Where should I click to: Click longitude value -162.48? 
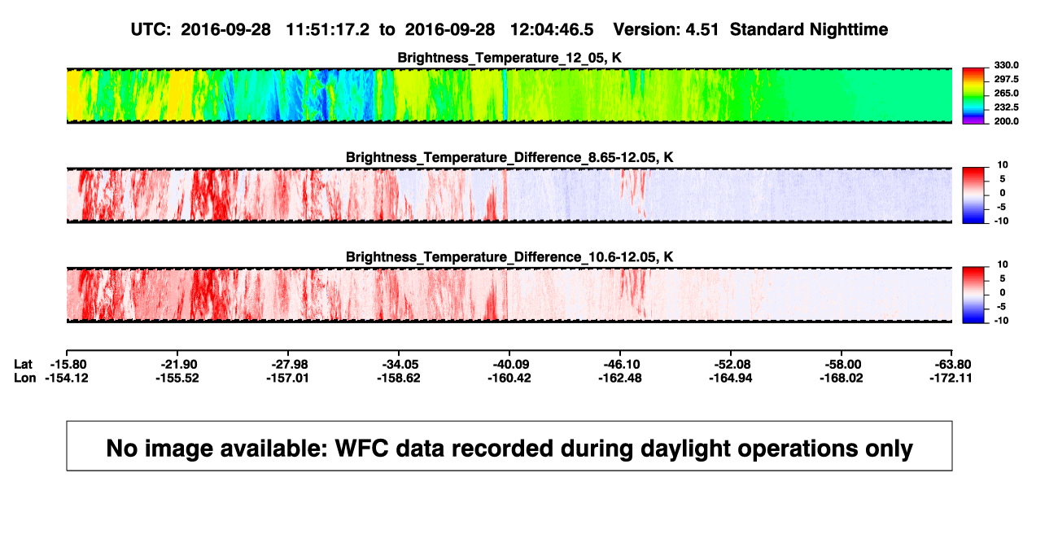tap(620, 378)
